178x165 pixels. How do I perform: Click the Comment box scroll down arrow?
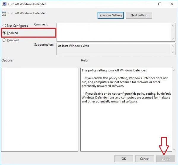pyautogui.click(x=173, y=39)
